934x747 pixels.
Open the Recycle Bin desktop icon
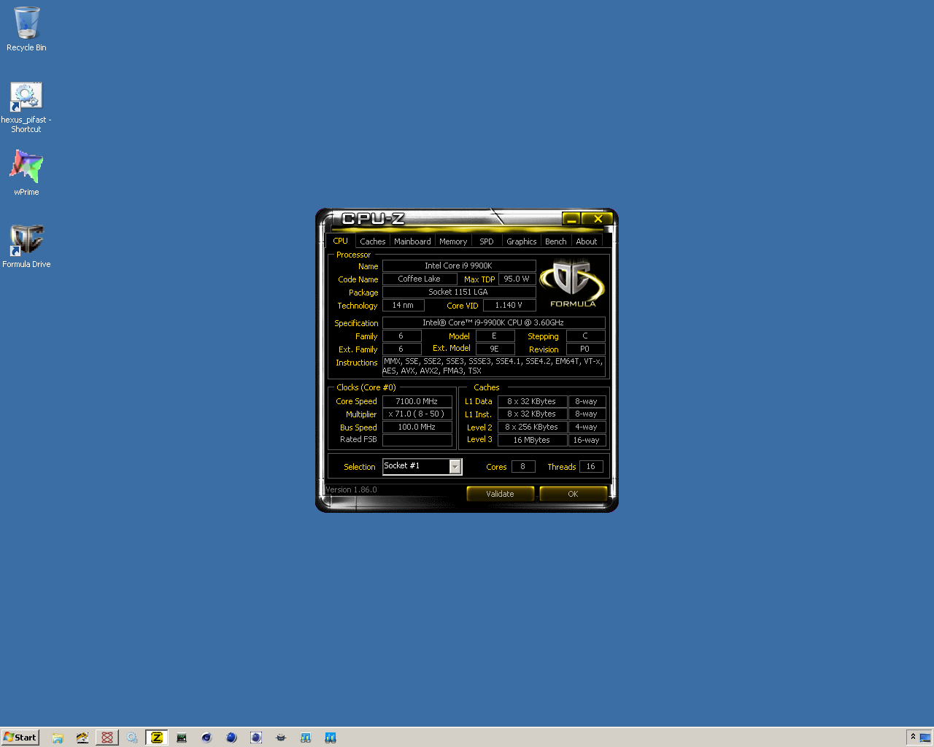pyautogui.click(x=26, y=29)
